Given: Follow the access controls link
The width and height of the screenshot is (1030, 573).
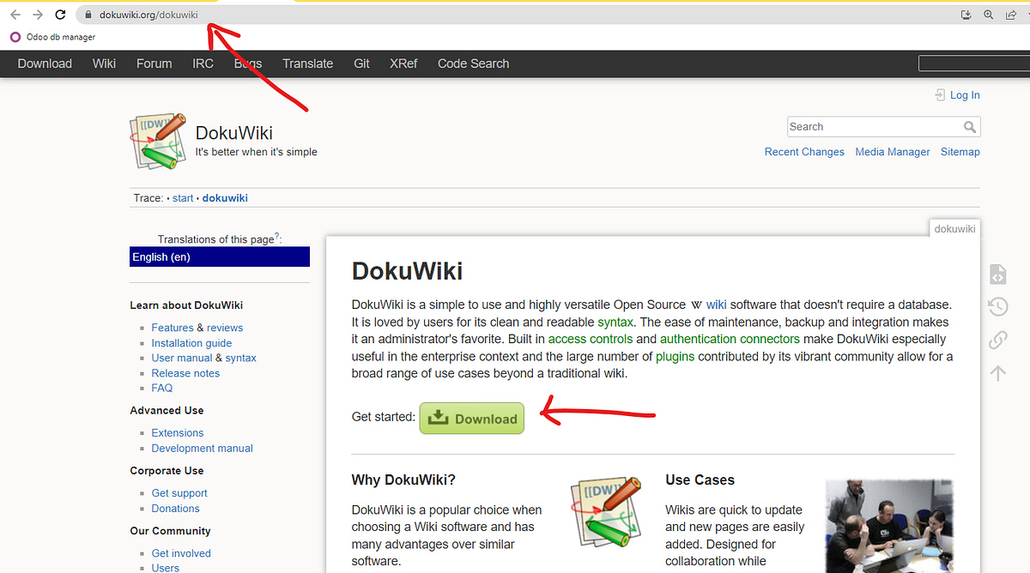Looking at the screenshot, I should click(x=591, y=339).
